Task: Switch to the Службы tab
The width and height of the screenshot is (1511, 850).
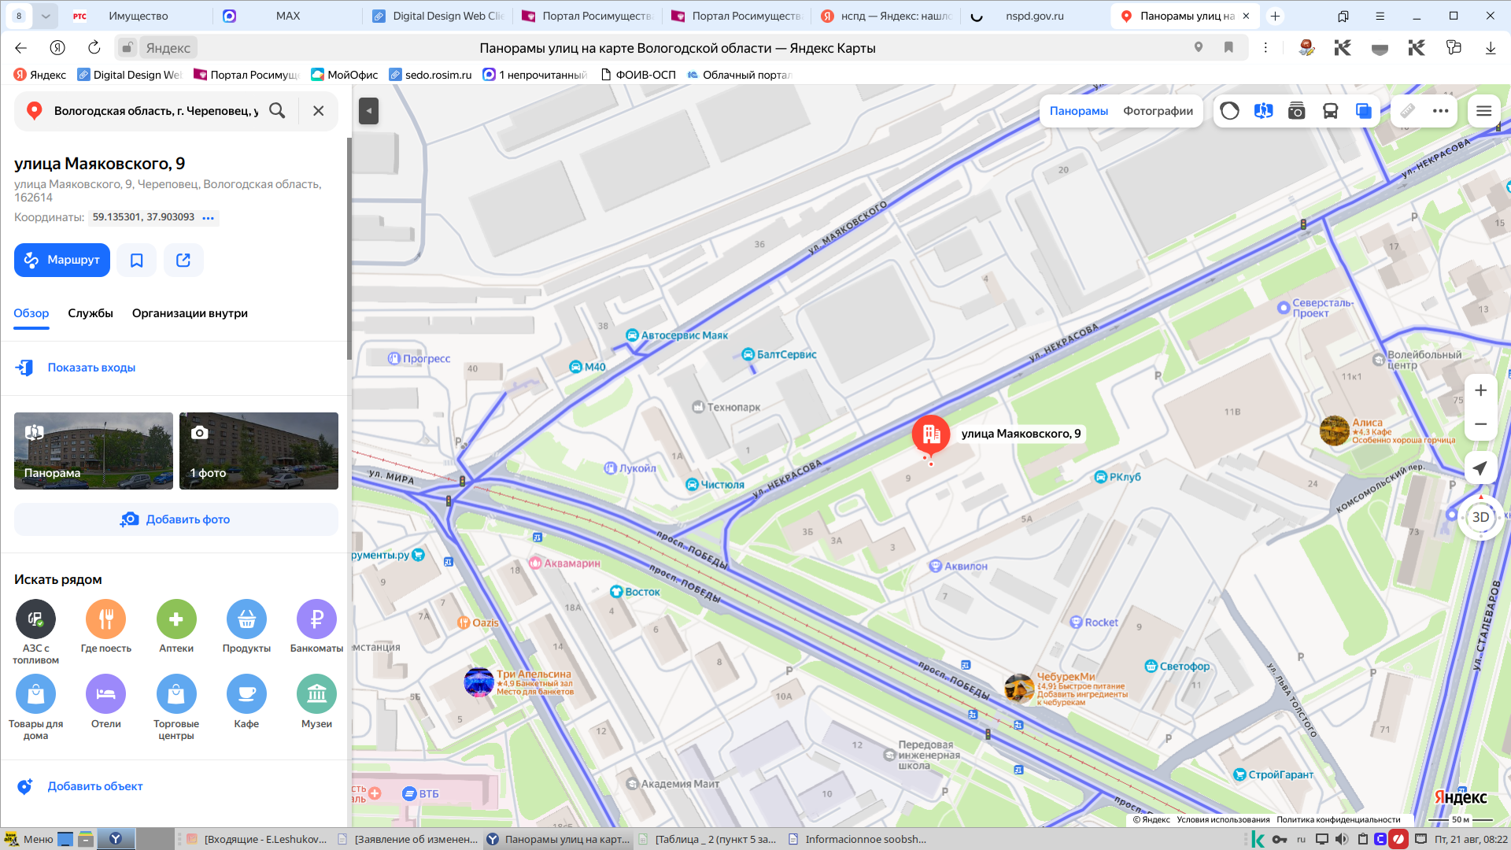Action: [x=91, y=313]
